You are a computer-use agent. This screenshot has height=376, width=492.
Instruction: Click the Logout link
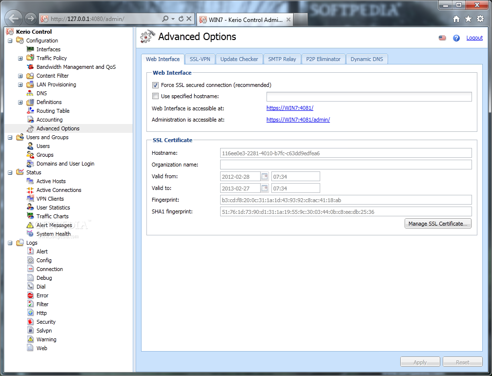(474, 38)
